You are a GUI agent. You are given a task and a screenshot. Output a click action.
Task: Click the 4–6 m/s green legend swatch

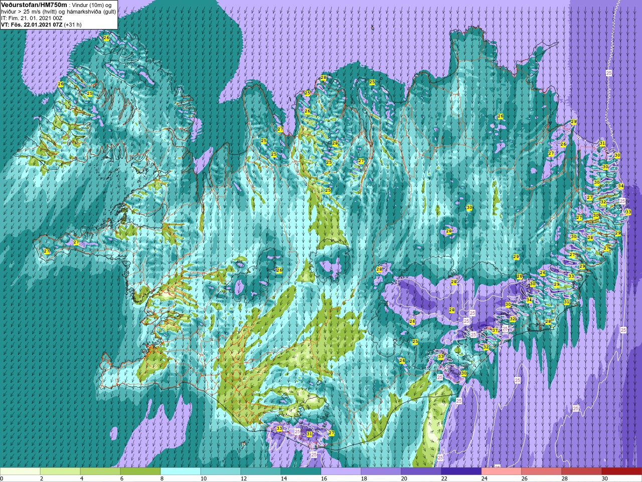[100, 471]
